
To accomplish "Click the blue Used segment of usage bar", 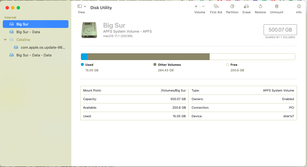I will [x=84, y=57].
